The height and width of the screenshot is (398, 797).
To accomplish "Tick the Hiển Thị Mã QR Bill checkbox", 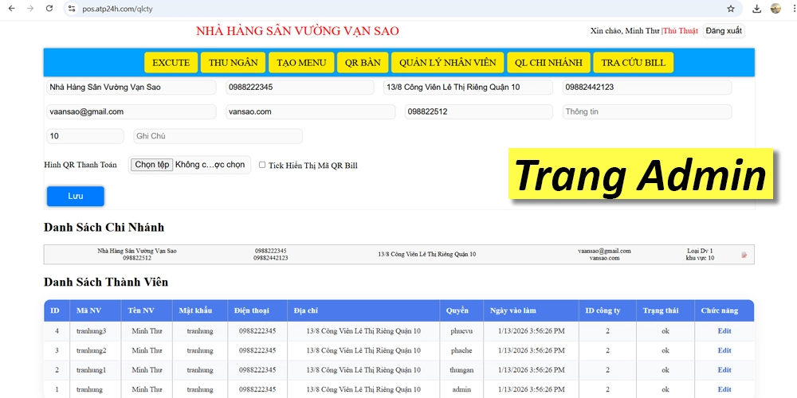I will coord(262,165).
